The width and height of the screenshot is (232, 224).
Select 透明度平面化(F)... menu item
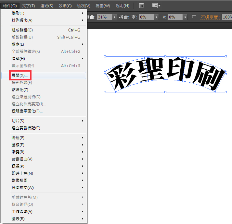click(x=27, y=111)
